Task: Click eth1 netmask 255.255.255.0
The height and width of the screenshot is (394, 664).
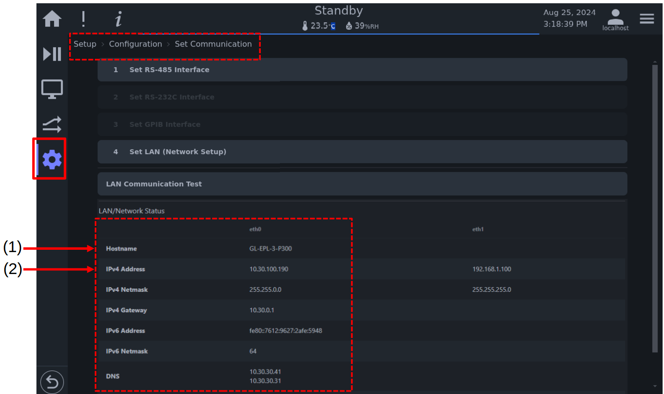Action: click(492, 290)
